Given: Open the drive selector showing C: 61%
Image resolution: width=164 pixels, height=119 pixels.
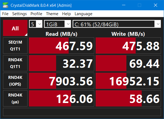Looking at the screenshot, I should click(117, 24).
